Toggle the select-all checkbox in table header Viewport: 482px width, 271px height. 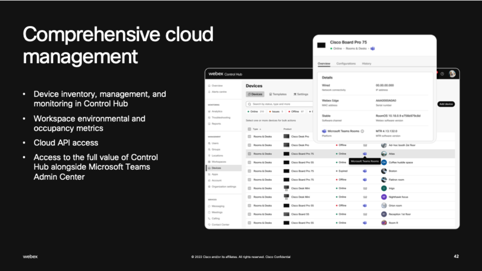pos(249,129)
